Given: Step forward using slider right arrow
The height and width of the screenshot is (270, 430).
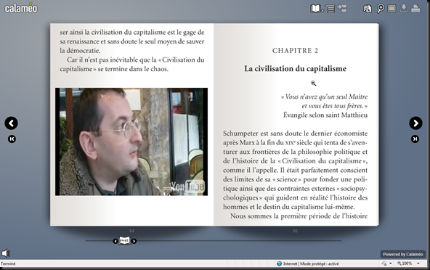Looking at the screenshot, I should [x=134, y=241].
